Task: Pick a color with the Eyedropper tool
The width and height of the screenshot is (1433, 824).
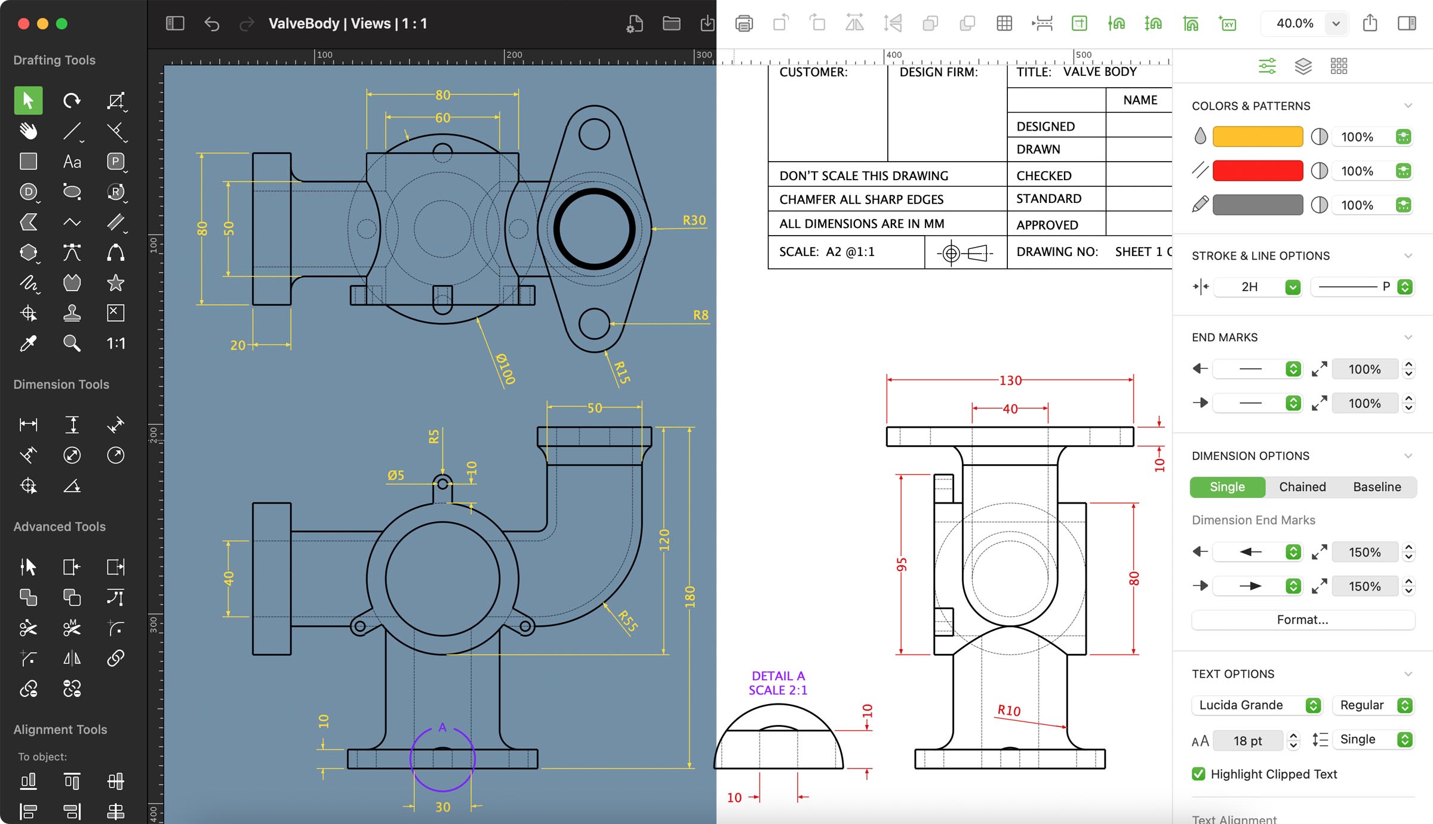Action: point(27,343)
